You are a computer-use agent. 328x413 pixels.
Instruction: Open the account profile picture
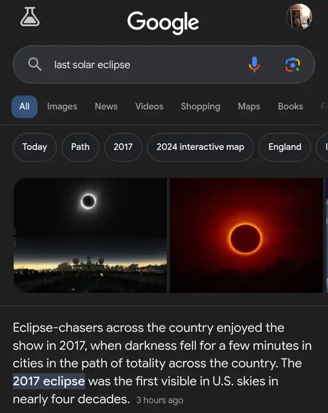(299, 17)
